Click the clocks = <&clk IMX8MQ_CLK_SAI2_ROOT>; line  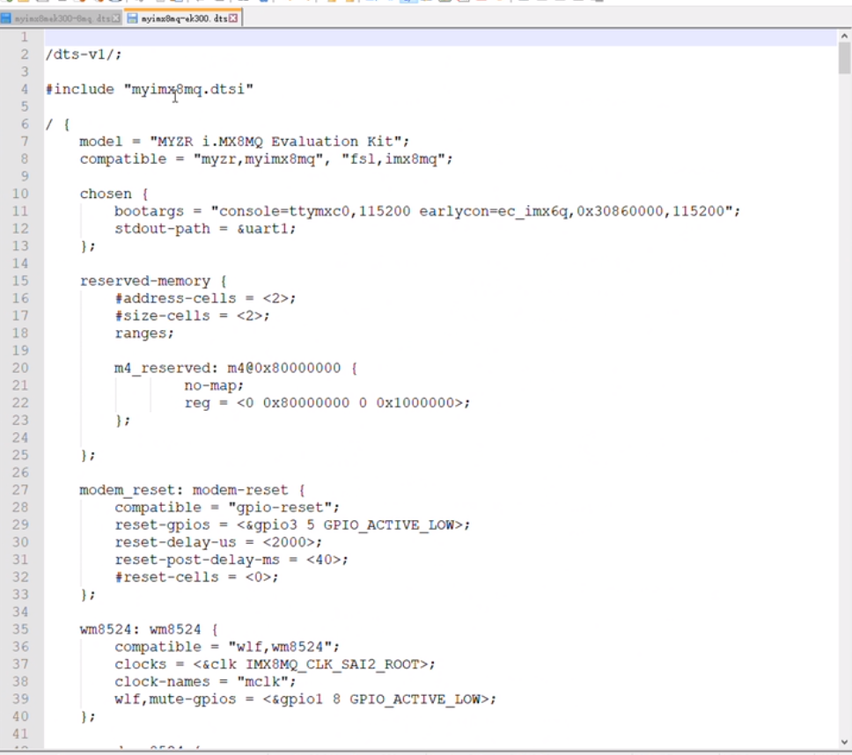click(x=275, y=663)
